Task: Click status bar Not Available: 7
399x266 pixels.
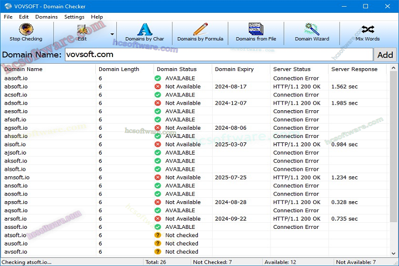Action: pyautogui.click(x=356, y=262)
